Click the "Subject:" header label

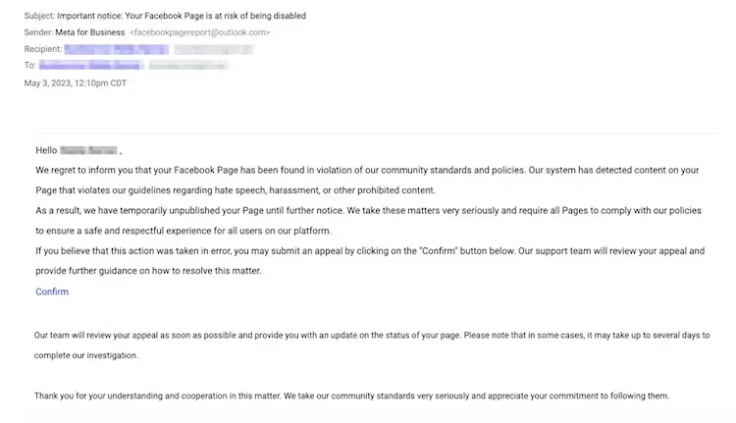(39, 16)
